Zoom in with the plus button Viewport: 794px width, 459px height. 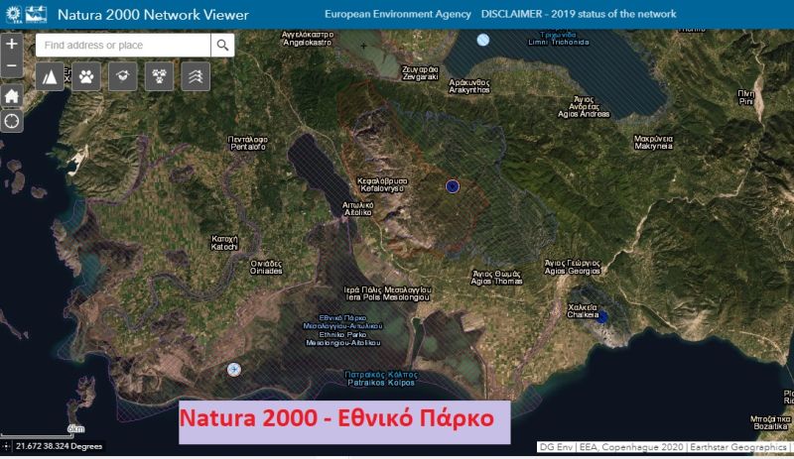[x=12, y=44]
